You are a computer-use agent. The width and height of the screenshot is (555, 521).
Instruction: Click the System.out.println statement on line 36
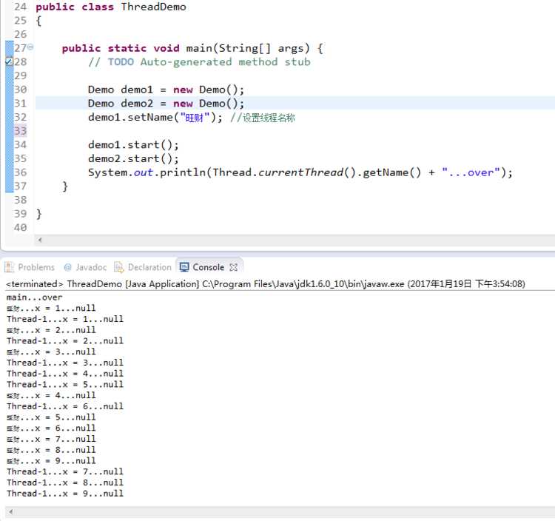point(300,172)
